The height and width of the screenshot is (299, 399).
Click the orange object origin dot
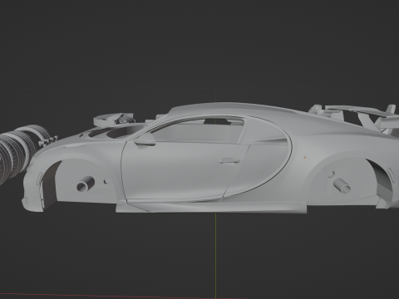tap(305, 157)
